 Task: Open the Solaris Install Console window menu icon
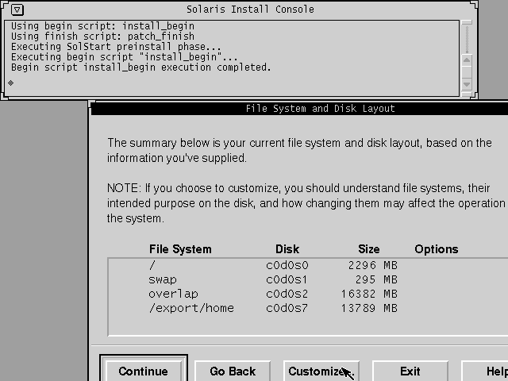point(17,10)
